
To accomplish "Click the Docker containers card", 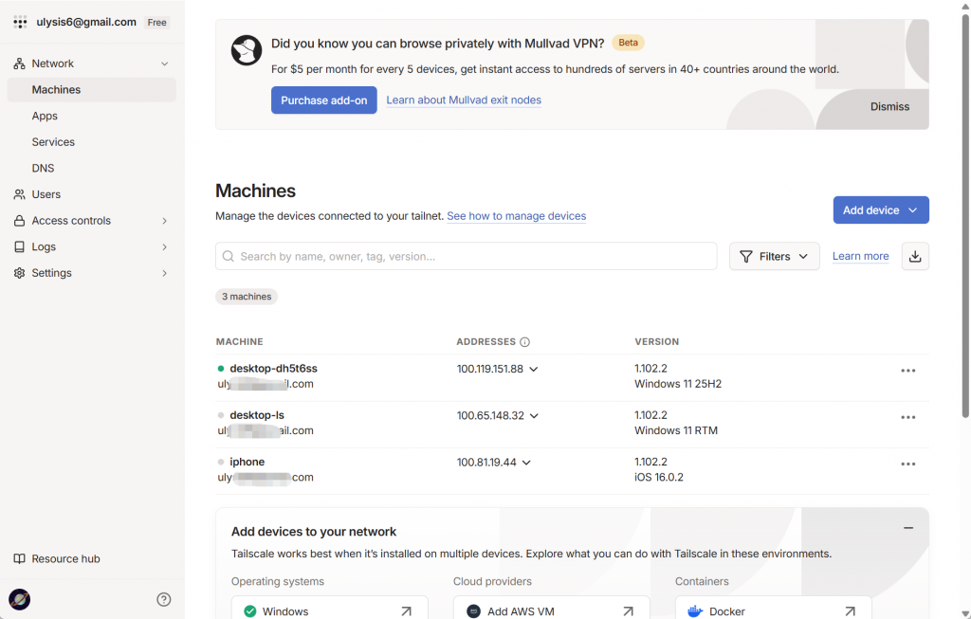I will tap(773, 608).
